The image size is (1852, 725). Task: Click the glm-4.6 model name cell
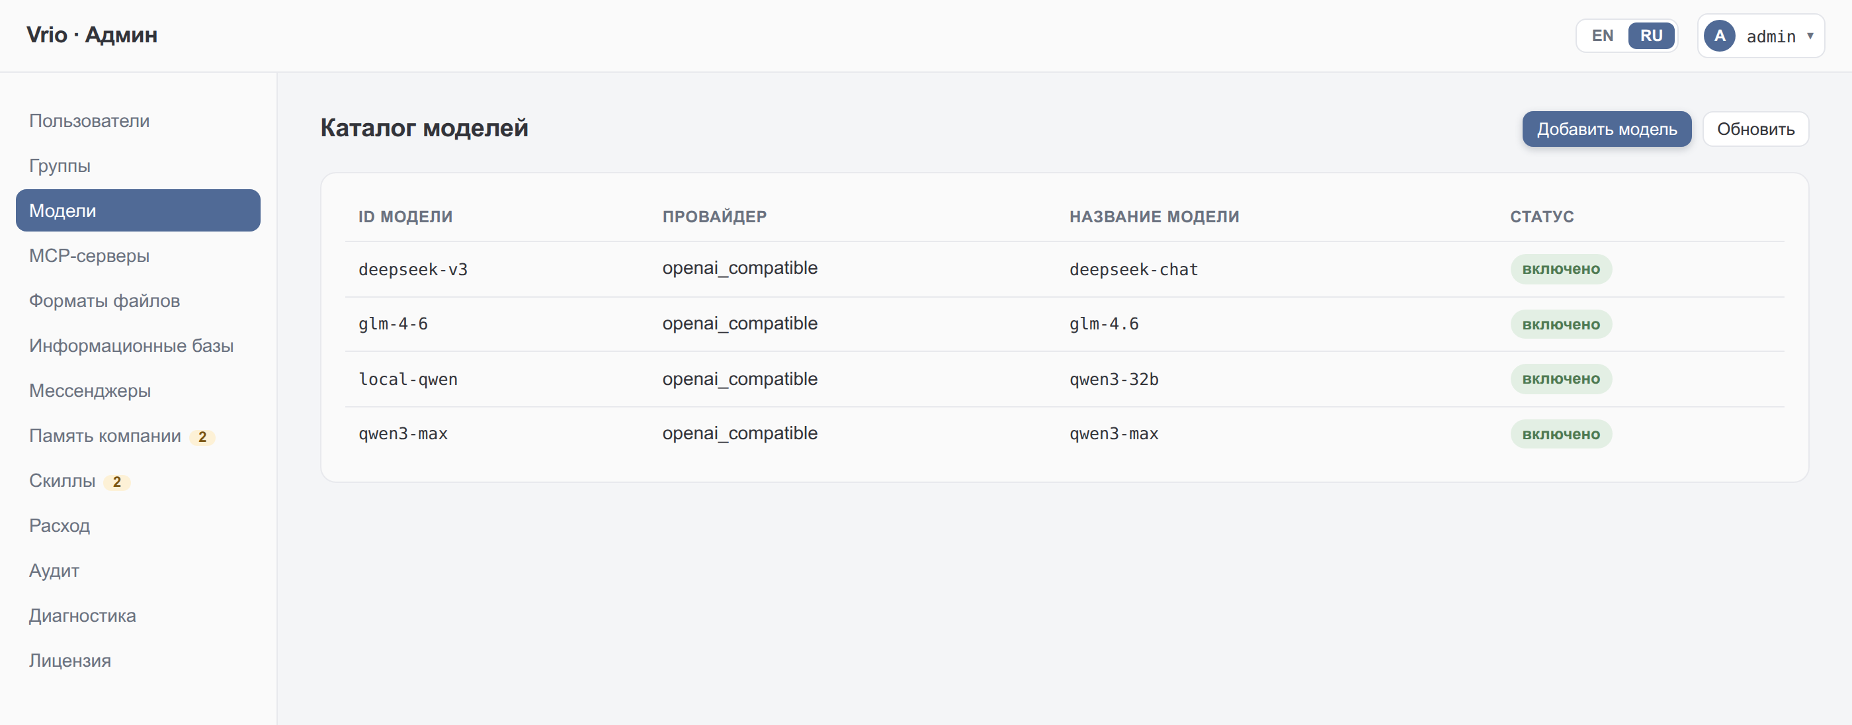pyautogui.click(x=1103, y=323)
